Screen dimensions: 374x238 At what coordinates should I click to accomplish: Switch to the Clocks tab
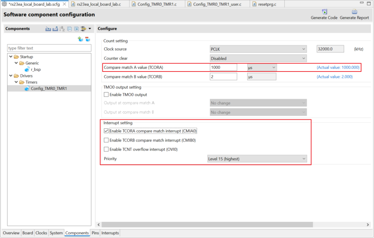pyautogui.click(x=41, y=233)
